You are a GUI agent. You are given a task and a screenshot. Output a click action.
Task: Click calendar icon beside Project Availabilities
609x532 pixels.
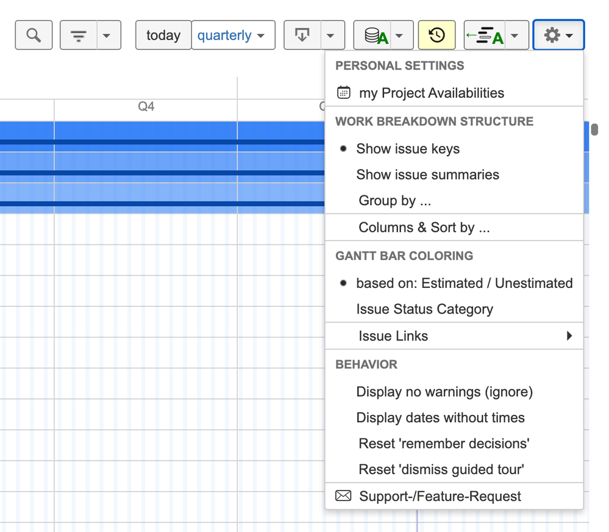coord(344,93)
